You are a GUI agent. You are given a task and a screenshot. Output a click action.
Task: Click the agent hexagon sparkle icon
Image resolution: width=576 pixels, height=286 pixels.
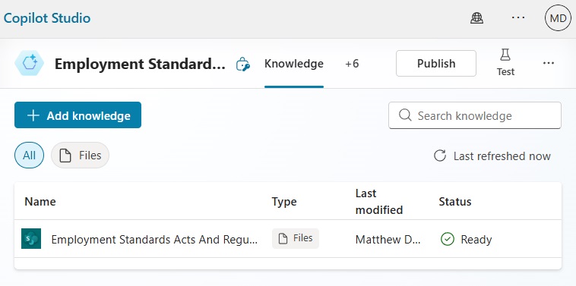30,64
